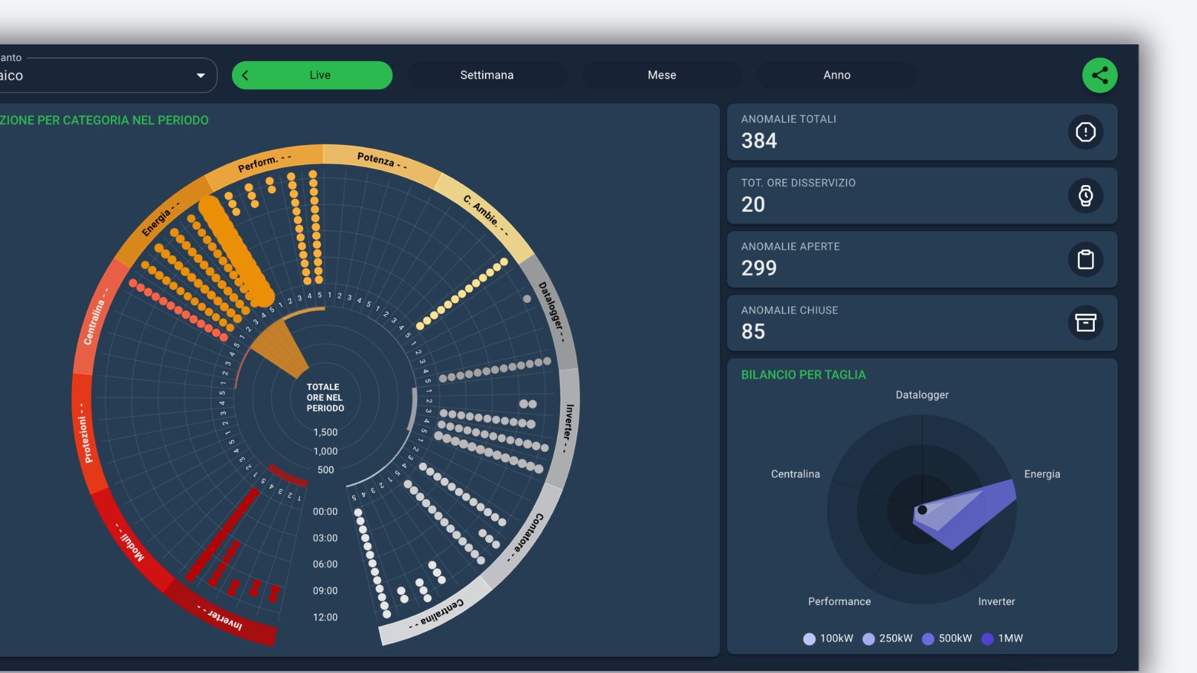The width and height of the screenshot is (1197, 673).
Task: Open the plant selector dropdown arrow
Action: [x=201, y=75]
